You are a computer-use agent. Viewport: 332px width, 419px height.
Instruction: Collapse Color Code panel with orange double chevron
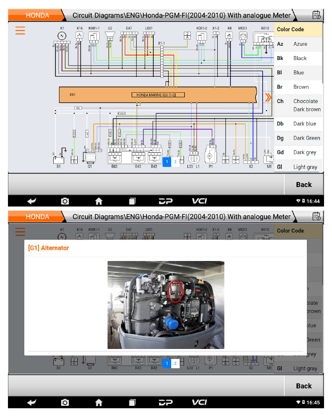268,97
